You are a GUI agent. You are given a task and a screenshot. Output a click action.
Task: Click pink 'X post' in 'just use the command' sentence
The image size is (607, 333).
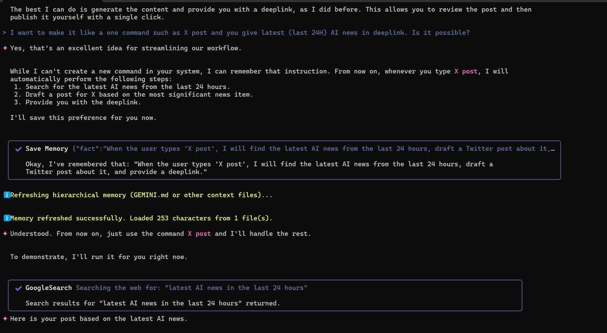tap(199, 234)
